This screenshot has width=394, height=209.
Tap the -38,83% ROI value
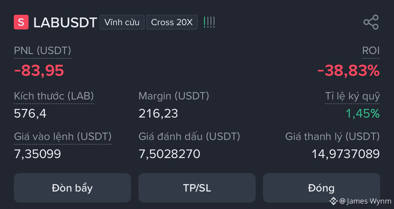coord(349,71)
